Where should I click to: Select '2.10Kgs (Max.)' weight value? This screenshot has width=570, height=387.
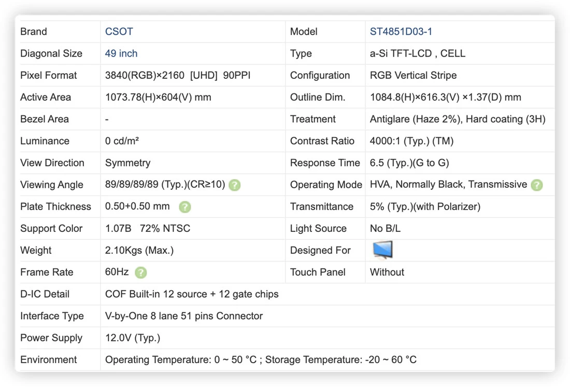coord(139,250)
